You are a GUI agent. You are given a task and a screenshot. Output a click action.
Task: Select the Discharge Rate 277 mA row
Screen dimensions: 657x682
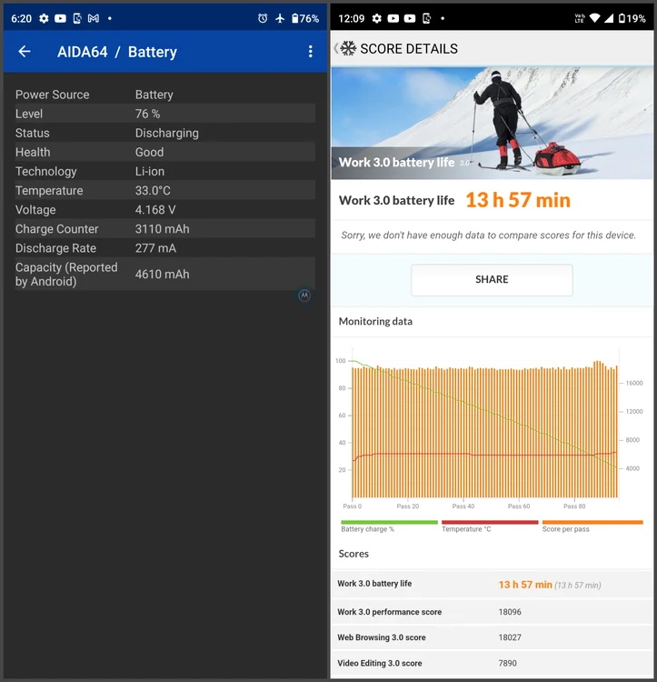pos(165,247)
